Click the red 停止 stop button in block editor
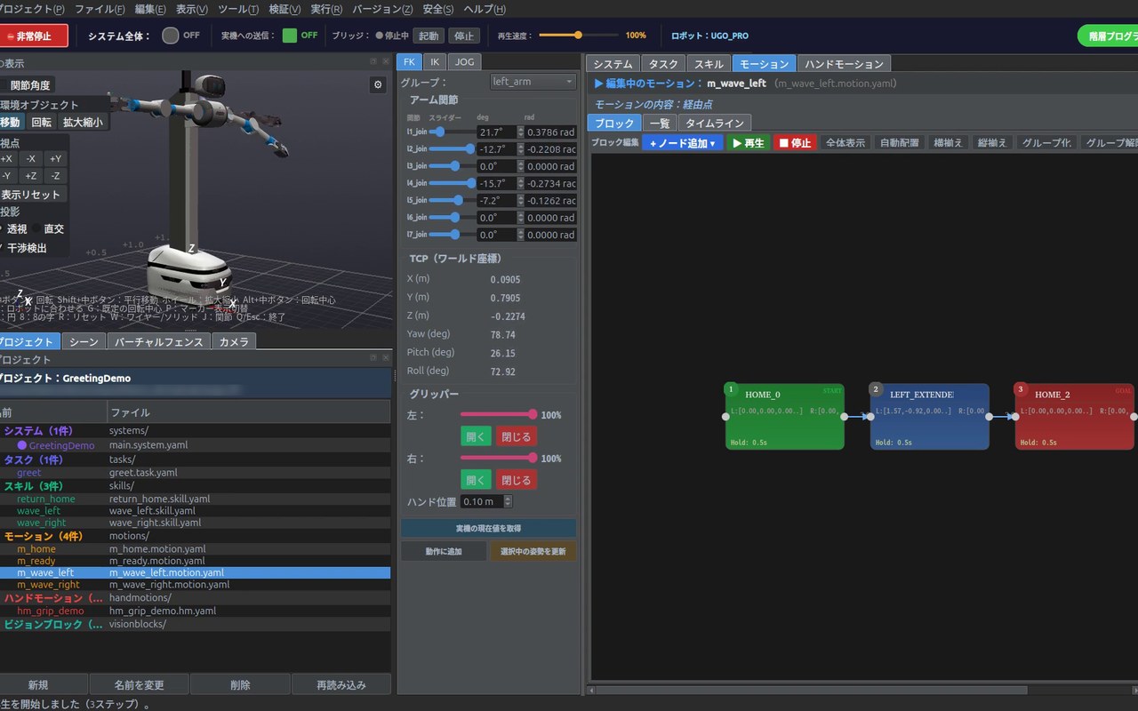Viewport: 1138px width, 711px height. click(x=795, y=142)
